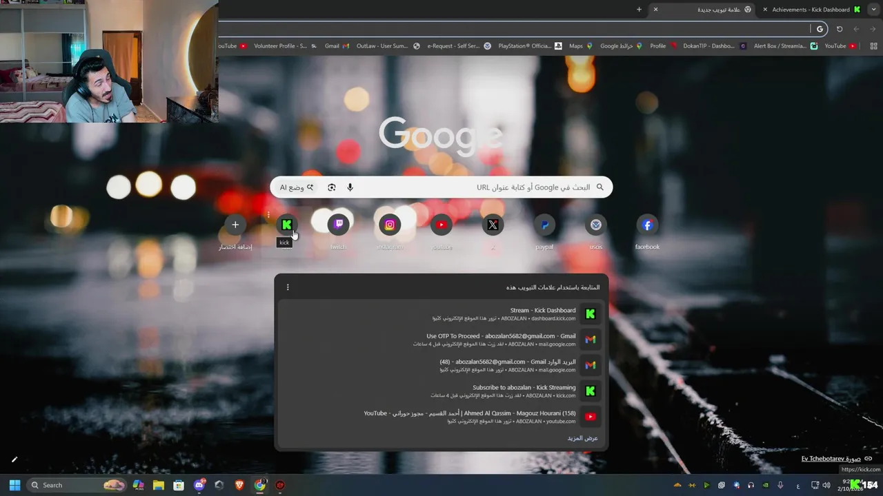
Task: Open Chrome from the taskbar
Action: point(260,485)
